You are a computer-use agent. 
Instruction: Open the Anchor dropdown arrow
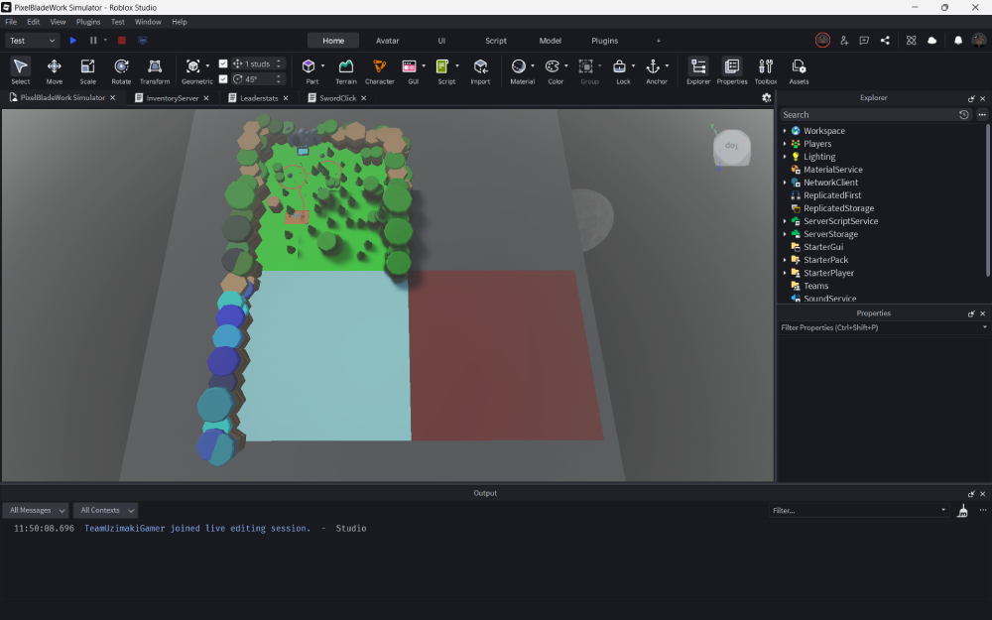[x=667, y=65]
